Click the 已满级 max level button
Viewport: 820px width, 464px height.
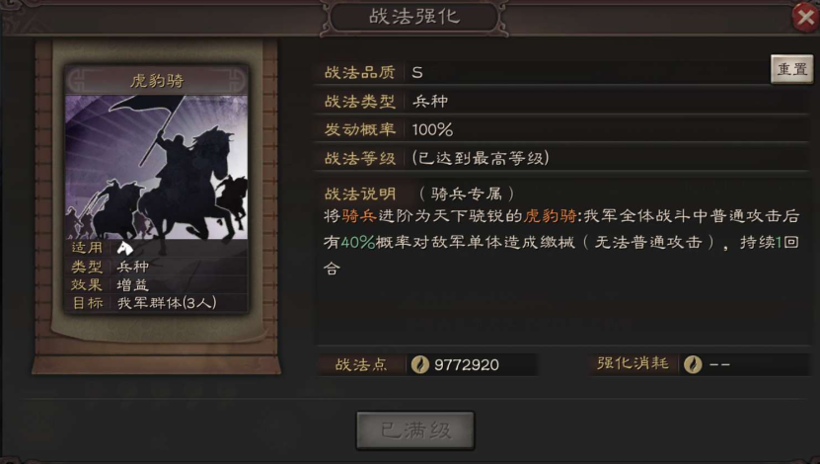[415, 430]
